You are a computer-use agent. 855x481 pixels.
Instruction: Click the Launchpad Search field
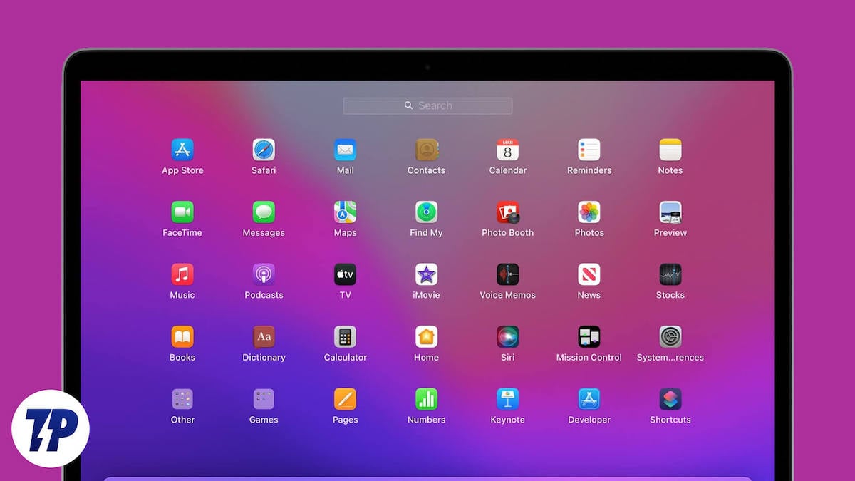coord(427,105)
